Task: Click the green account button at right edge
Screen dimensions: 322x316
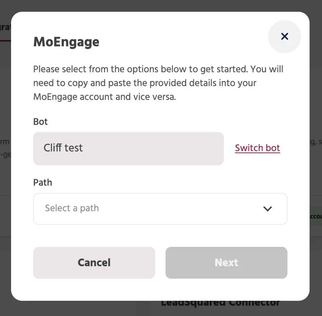Action: [315, 216]
